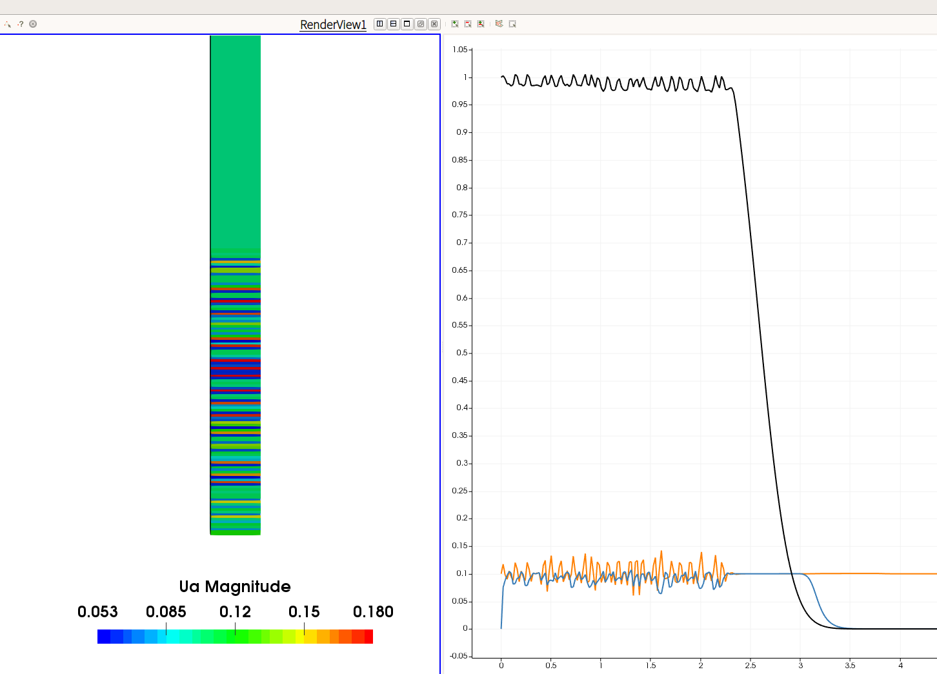Click the 0.180 legend value

click(373, 611)
